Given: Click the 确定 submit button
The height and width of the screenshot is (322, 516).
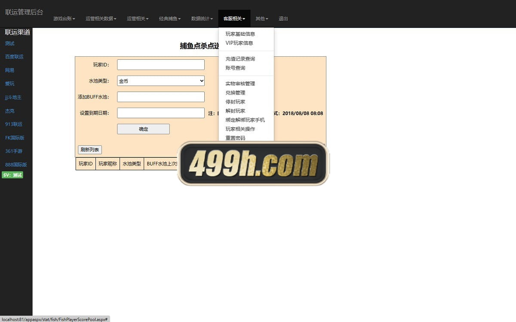Looking at the screenshot, I should (x=144, y=129).
